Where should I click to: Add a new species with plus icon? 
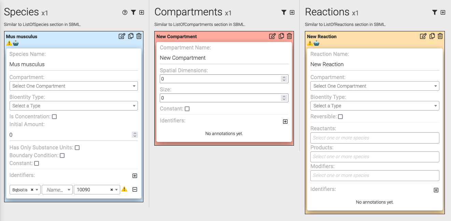[142, 13]
